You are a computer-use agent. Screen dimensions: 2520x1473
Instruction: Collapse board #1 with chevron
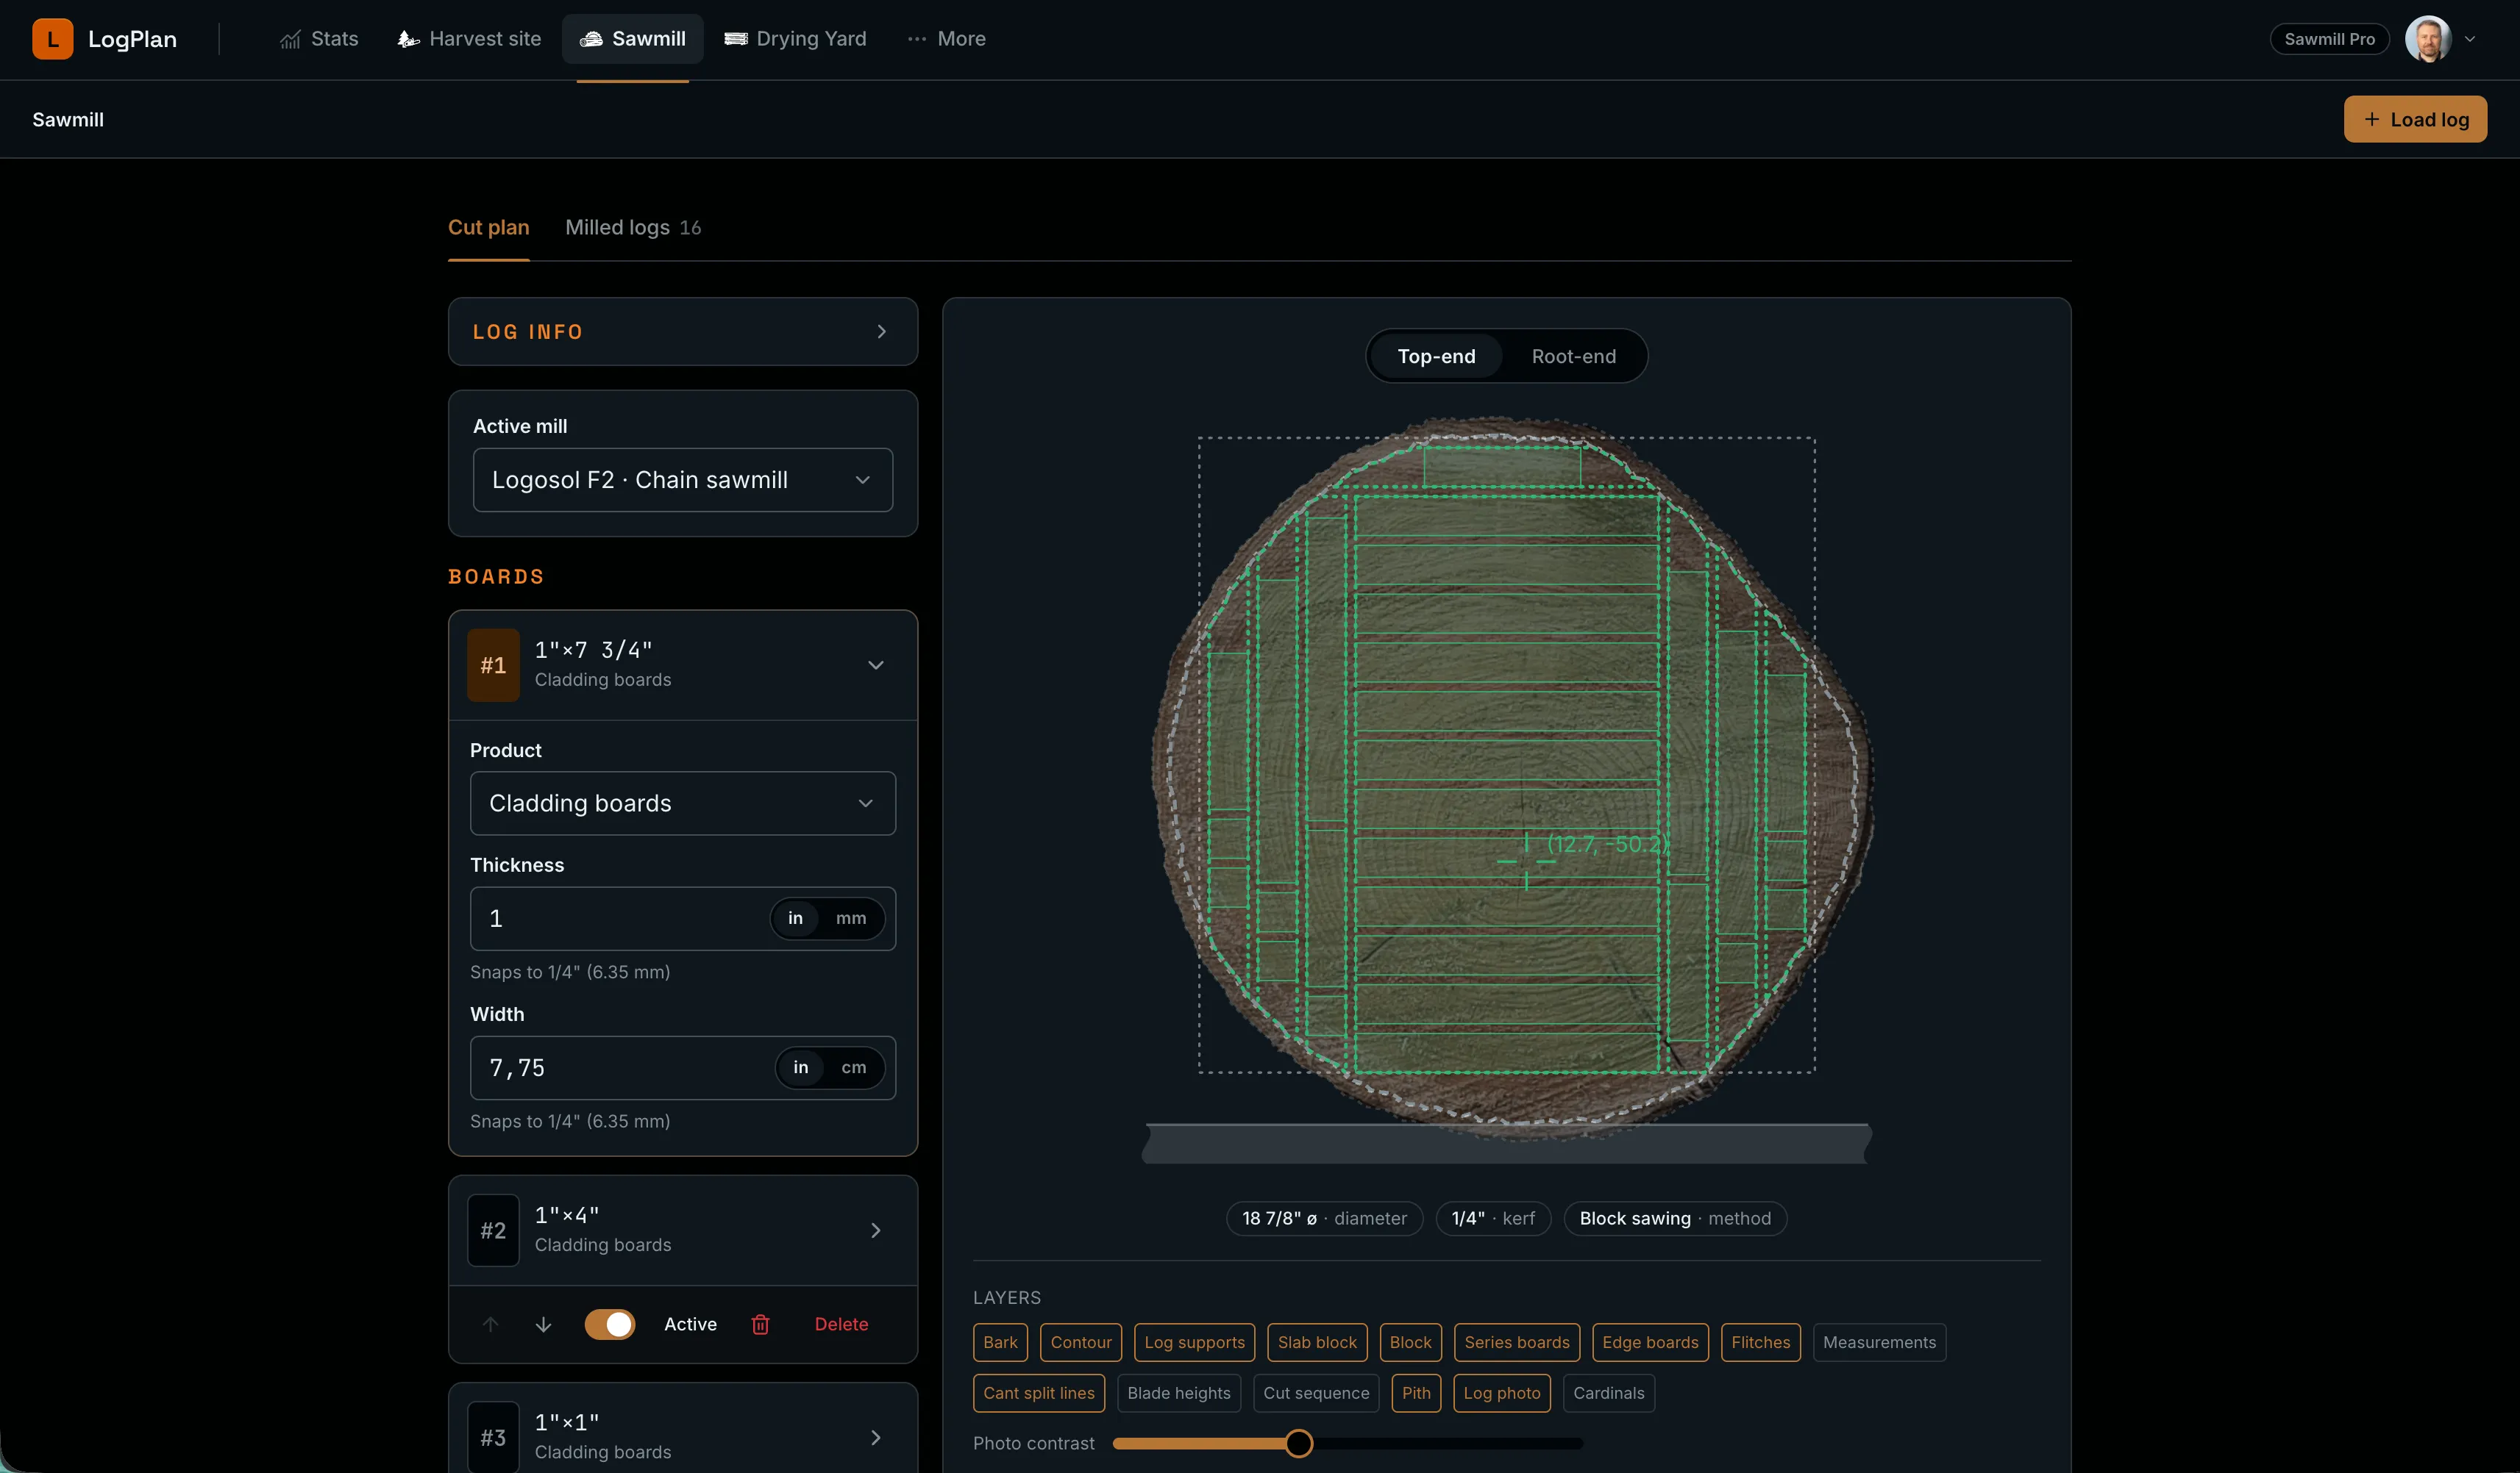click(x=875, y=664)
